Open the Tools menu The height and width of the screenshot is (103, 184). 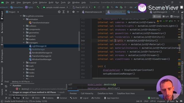63,3
